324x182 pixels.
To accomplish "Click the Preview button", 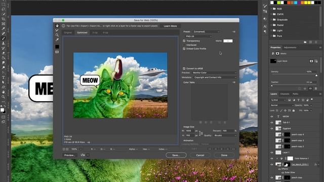I will point(70,155).
